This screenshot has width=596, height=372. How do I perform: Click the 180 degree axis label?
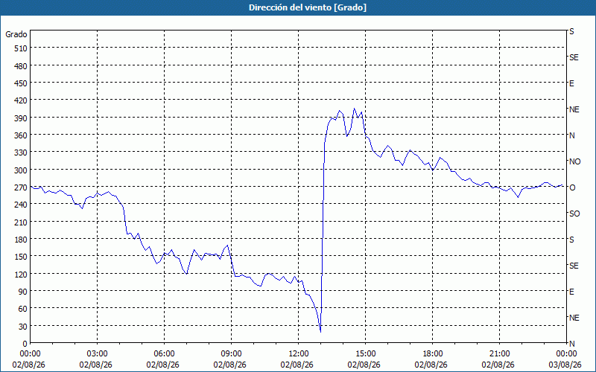point(21,240)
